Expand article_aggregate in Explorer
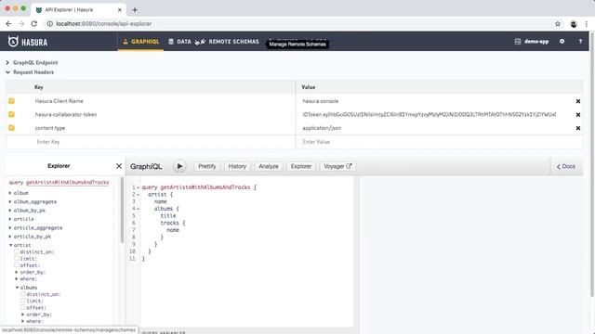This screenshot has height=334, width=595. pos(10,227)
